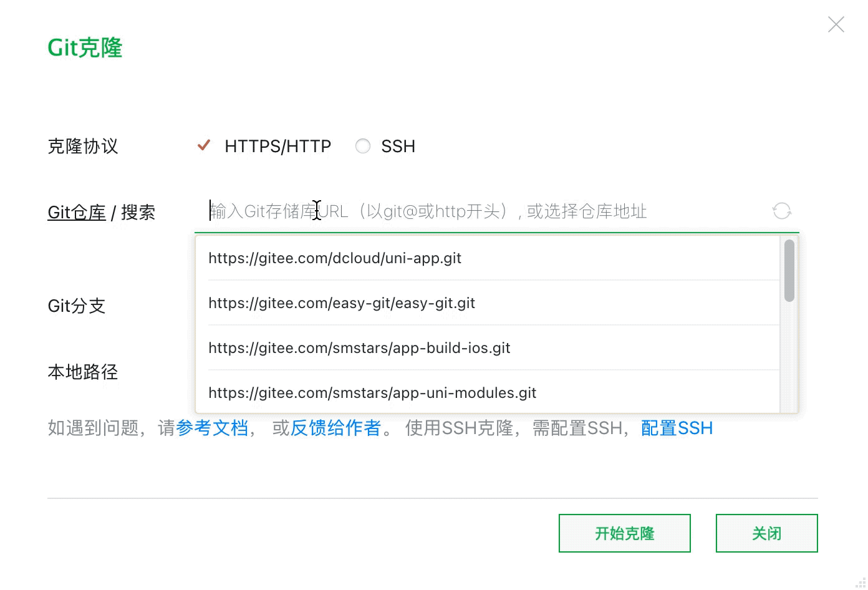The image size is (868, 590).
Task: Click the refresh repositories icon
Action: click(782, 211)
